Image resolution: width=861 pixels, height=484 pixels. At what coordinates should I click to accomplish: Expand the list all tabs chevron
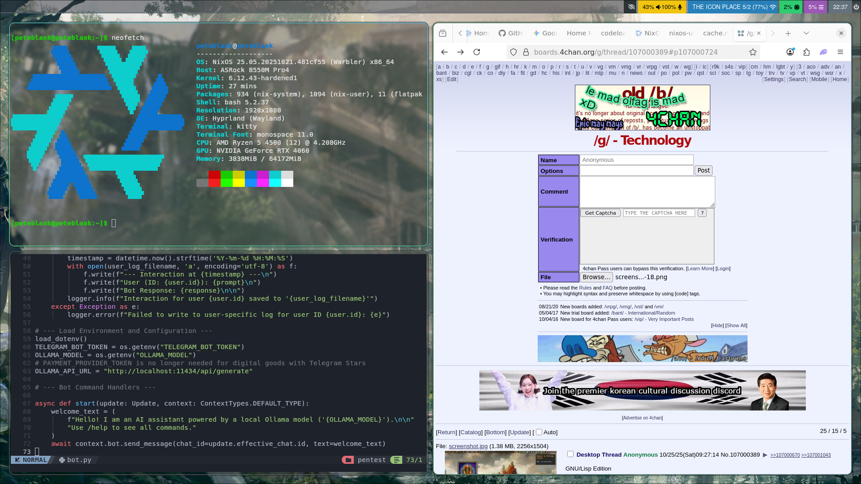pyautogui.click(x=806, y=33)
